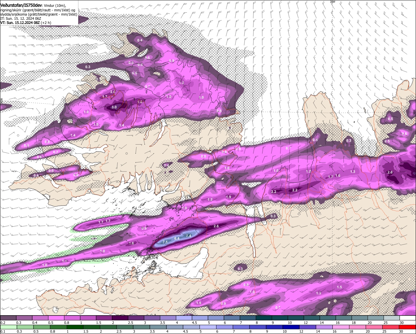Click the upper legend swatch between 4 and 4.5
416x334 pixels.
pos(184,318)
